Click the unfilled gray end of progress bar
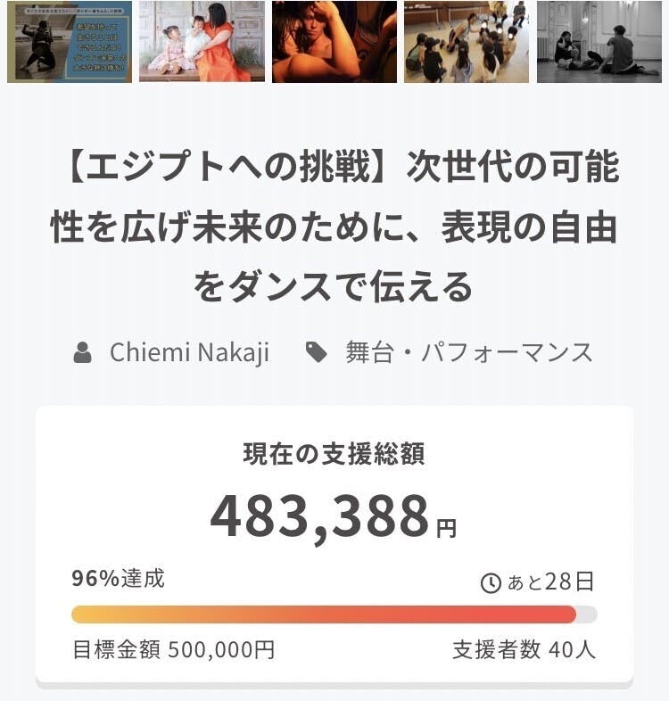The height and width of the screenshot is (701, 669). coord(587,614)
